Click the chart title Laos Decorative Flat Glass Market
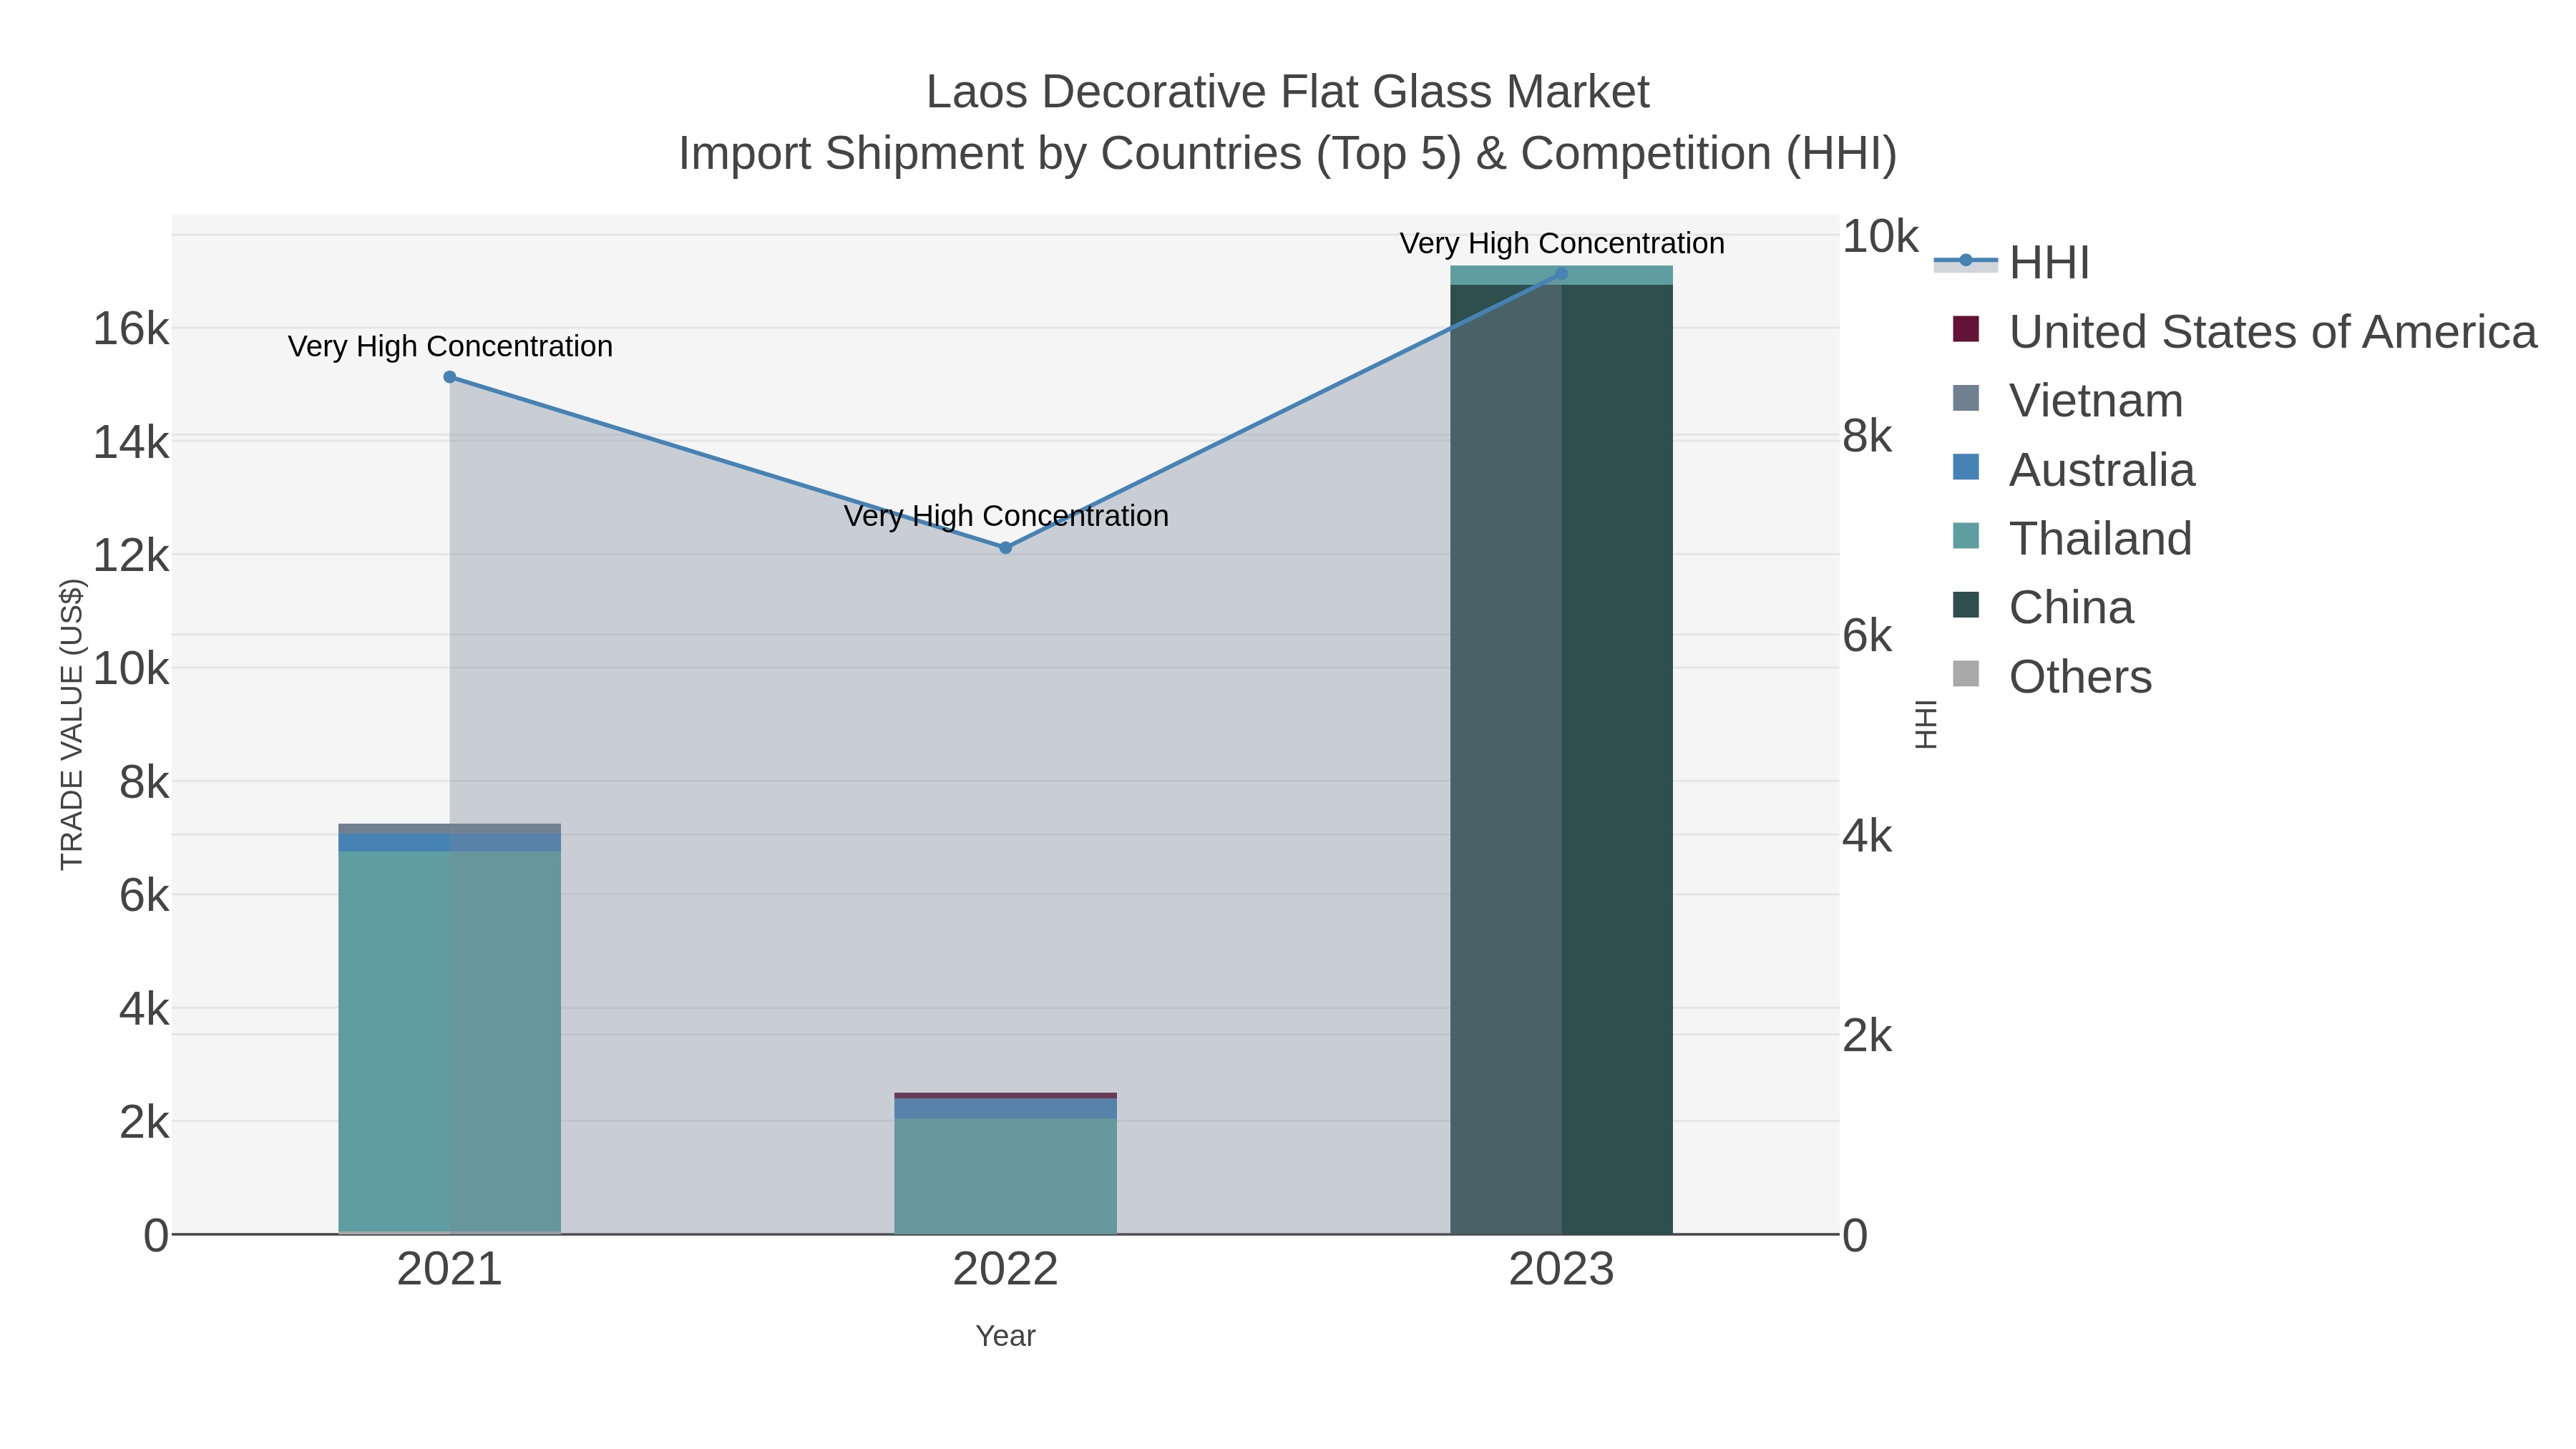The height and width of the screenshot is (1449, 2576). point(1288,92)
